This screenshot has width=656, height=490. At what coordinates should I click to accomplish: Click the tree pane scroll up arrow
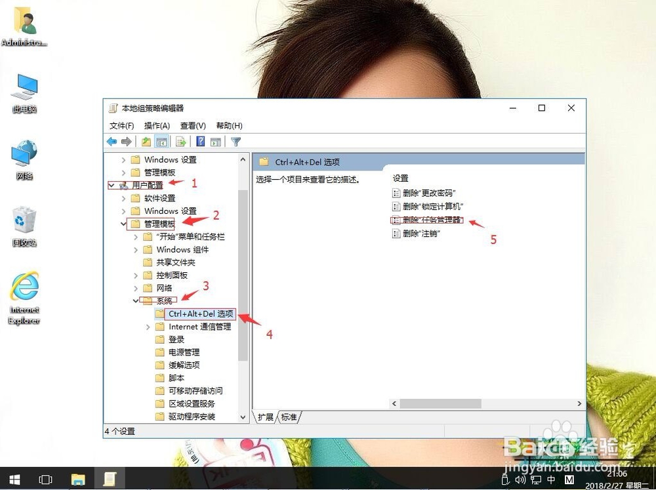point(243,159)
